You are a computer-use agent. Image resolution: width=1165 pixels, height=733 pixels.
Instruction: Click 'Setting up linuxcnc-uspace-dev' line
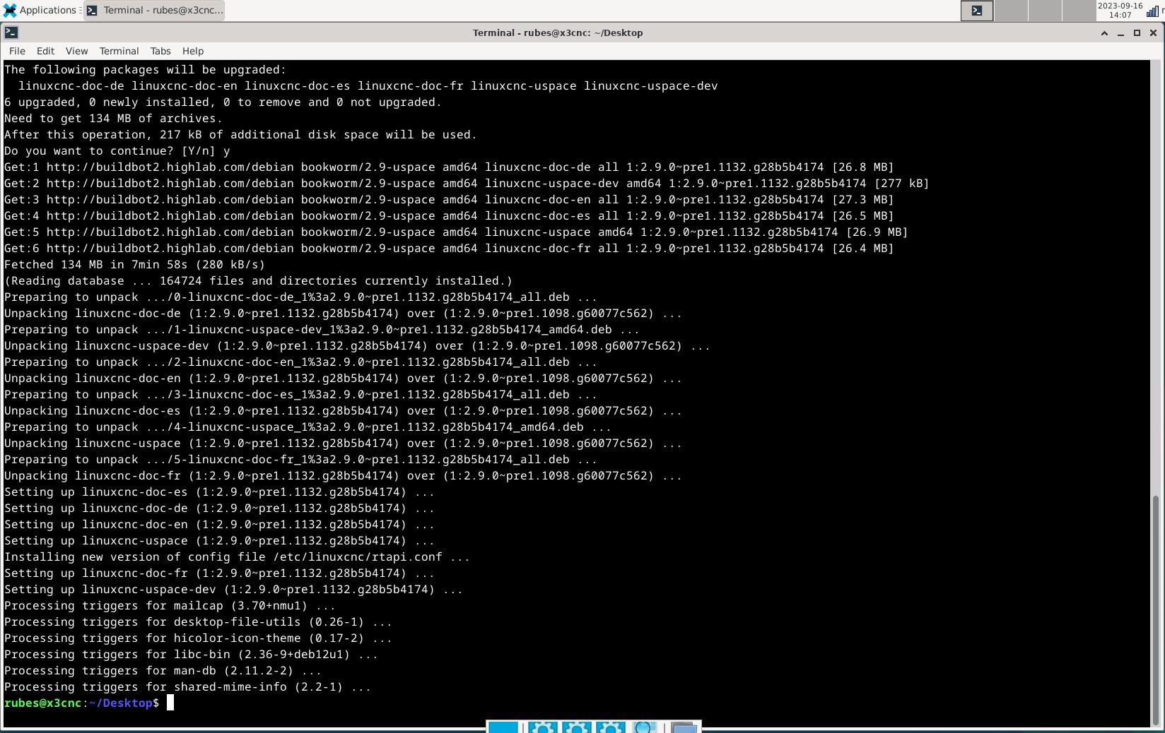[234, 589]
